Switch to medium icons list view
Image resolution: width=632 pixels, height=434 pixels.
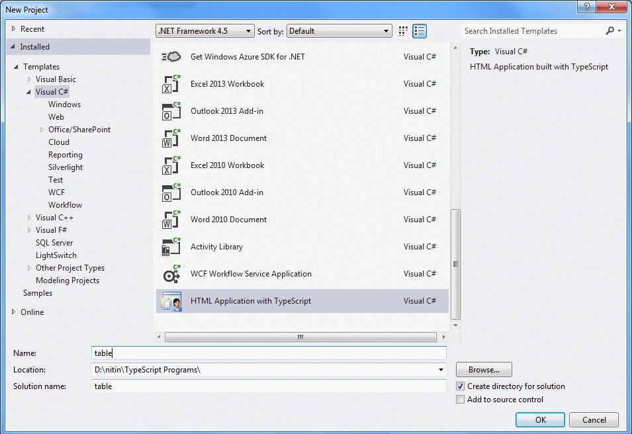(420, 31)
